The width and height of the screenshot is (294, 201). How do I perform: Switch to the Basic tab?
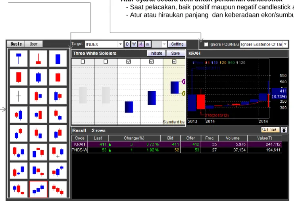tap(16, 44)
